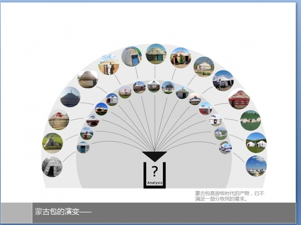Select the white round building with dark doorway photo
This screenshot has width=301, height=225.
[x=182, y=92]
